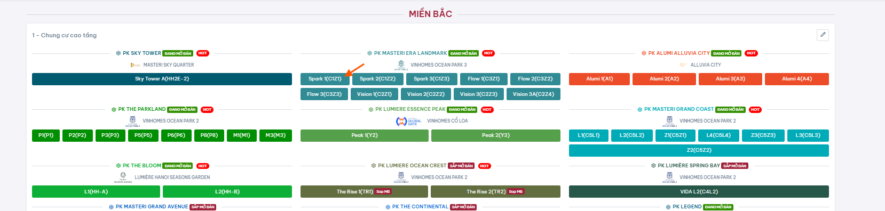Open Flow 2(C3Z2) building
Screen dimensions: 885x211
(x=535, y=79)
